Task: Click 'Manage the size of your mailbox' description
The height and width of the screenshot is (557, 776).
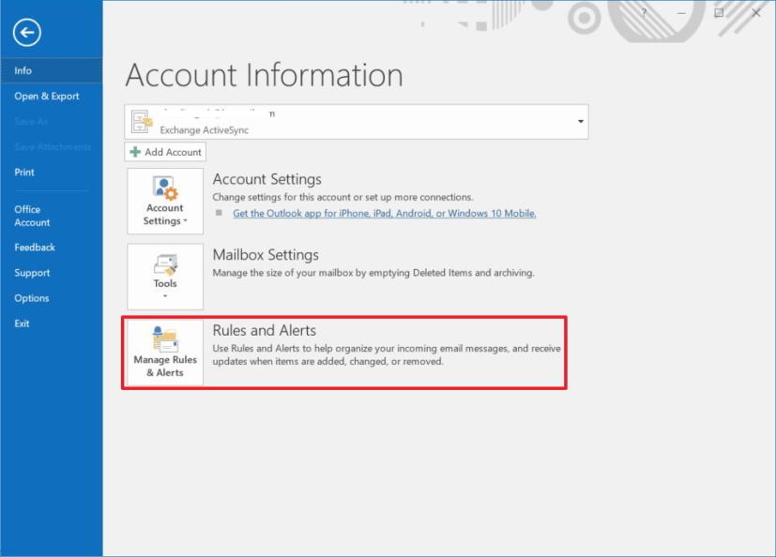Action: coord(373,273)
